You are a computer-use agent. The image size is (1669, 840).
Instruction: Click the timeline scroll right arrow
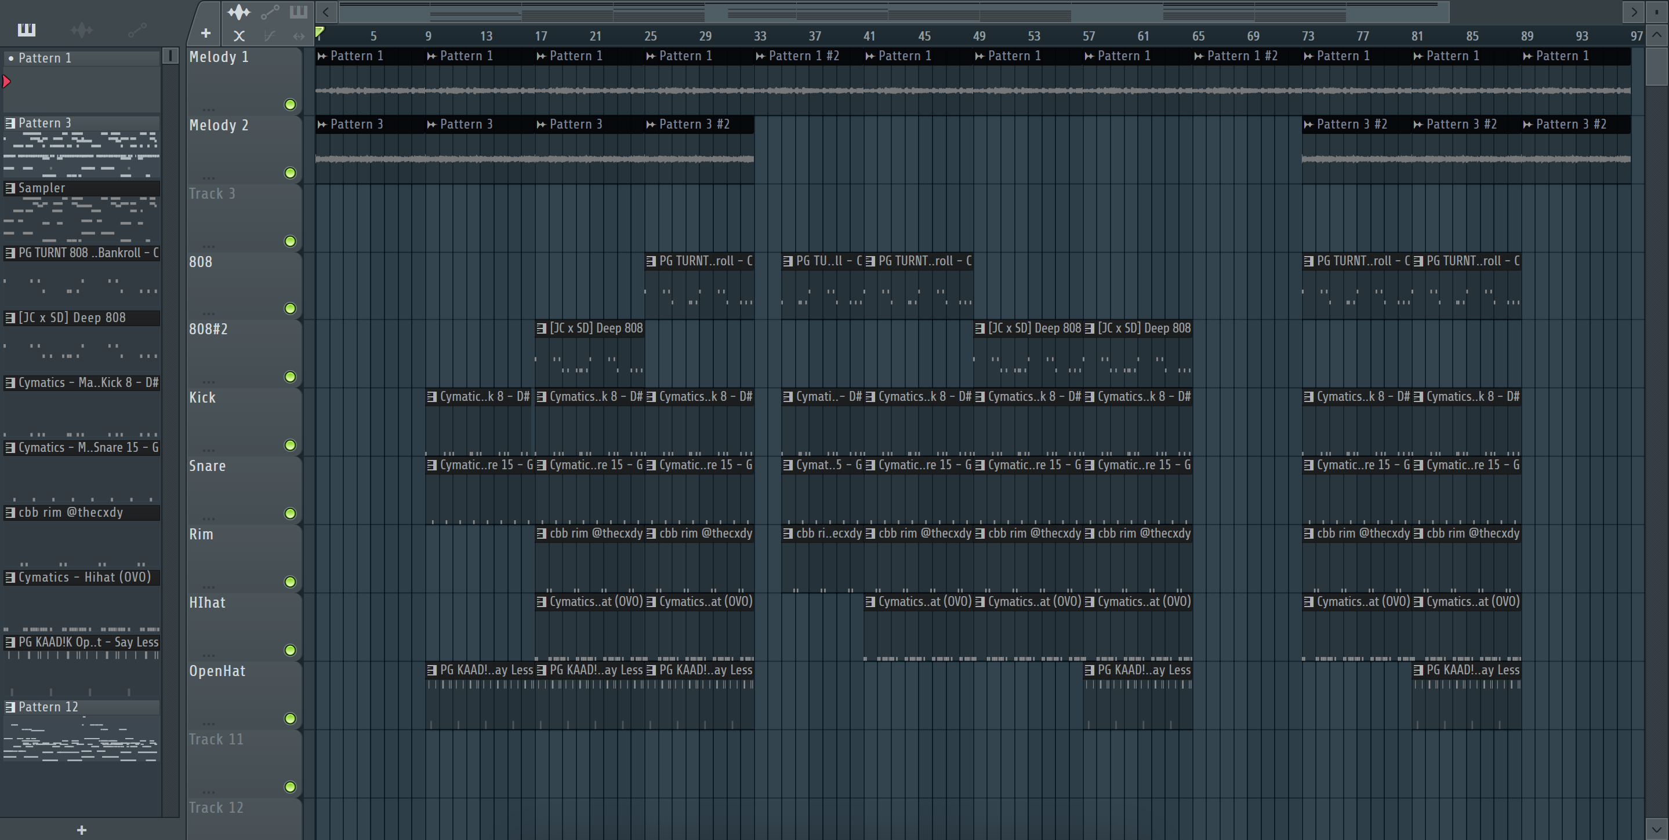[x=1634, y=12]
